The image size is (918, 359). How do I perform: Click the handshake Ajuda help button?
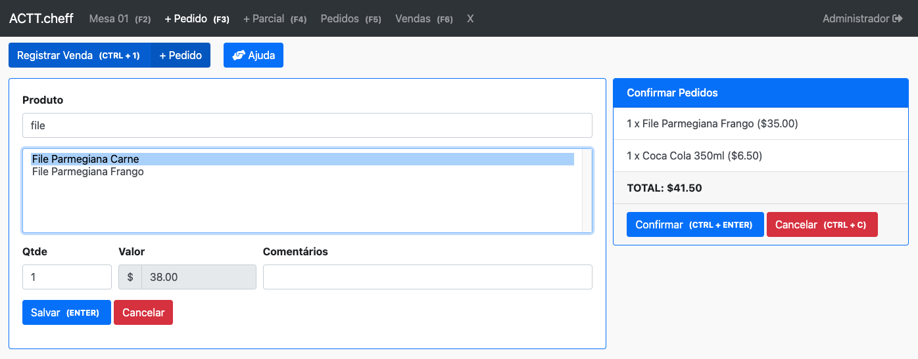pyautogui.click(x=253, y=55)
